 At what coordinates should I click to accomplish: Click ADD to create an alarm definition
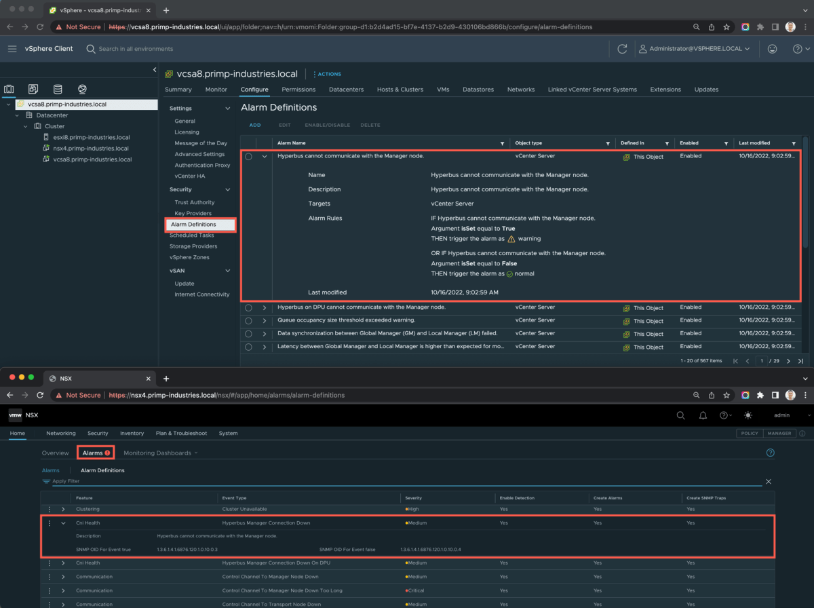pyautogui.click(x=255, y=125)
